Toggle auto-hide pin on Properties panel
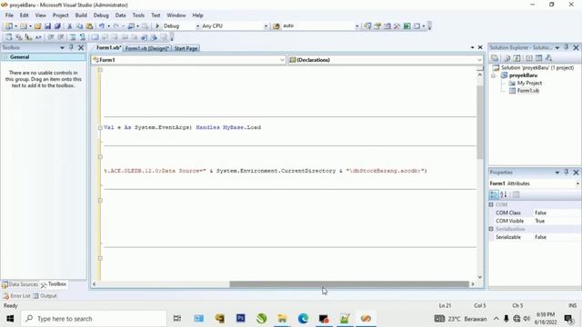The height and width of the screenshot is (327, 582). 566,172
